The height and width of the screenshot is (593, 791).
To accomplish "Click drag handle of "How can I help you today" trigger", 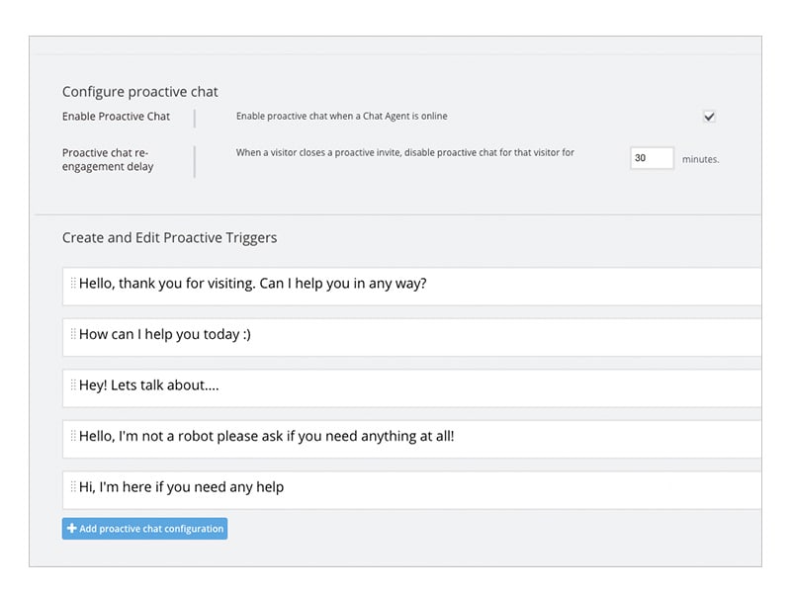I will [73, 334].
